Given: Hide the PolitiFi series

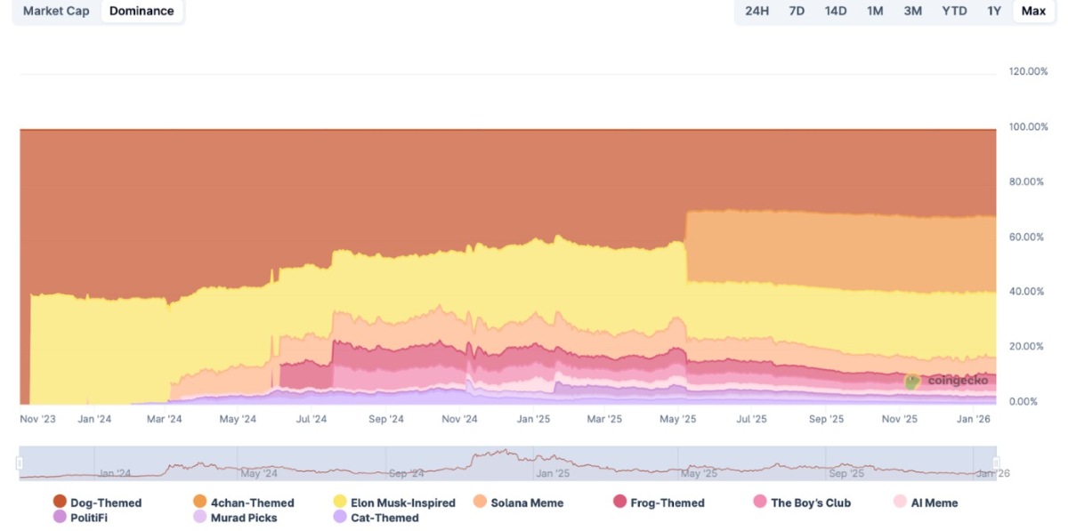Looking at the screenshot, I should pos(81,517).
